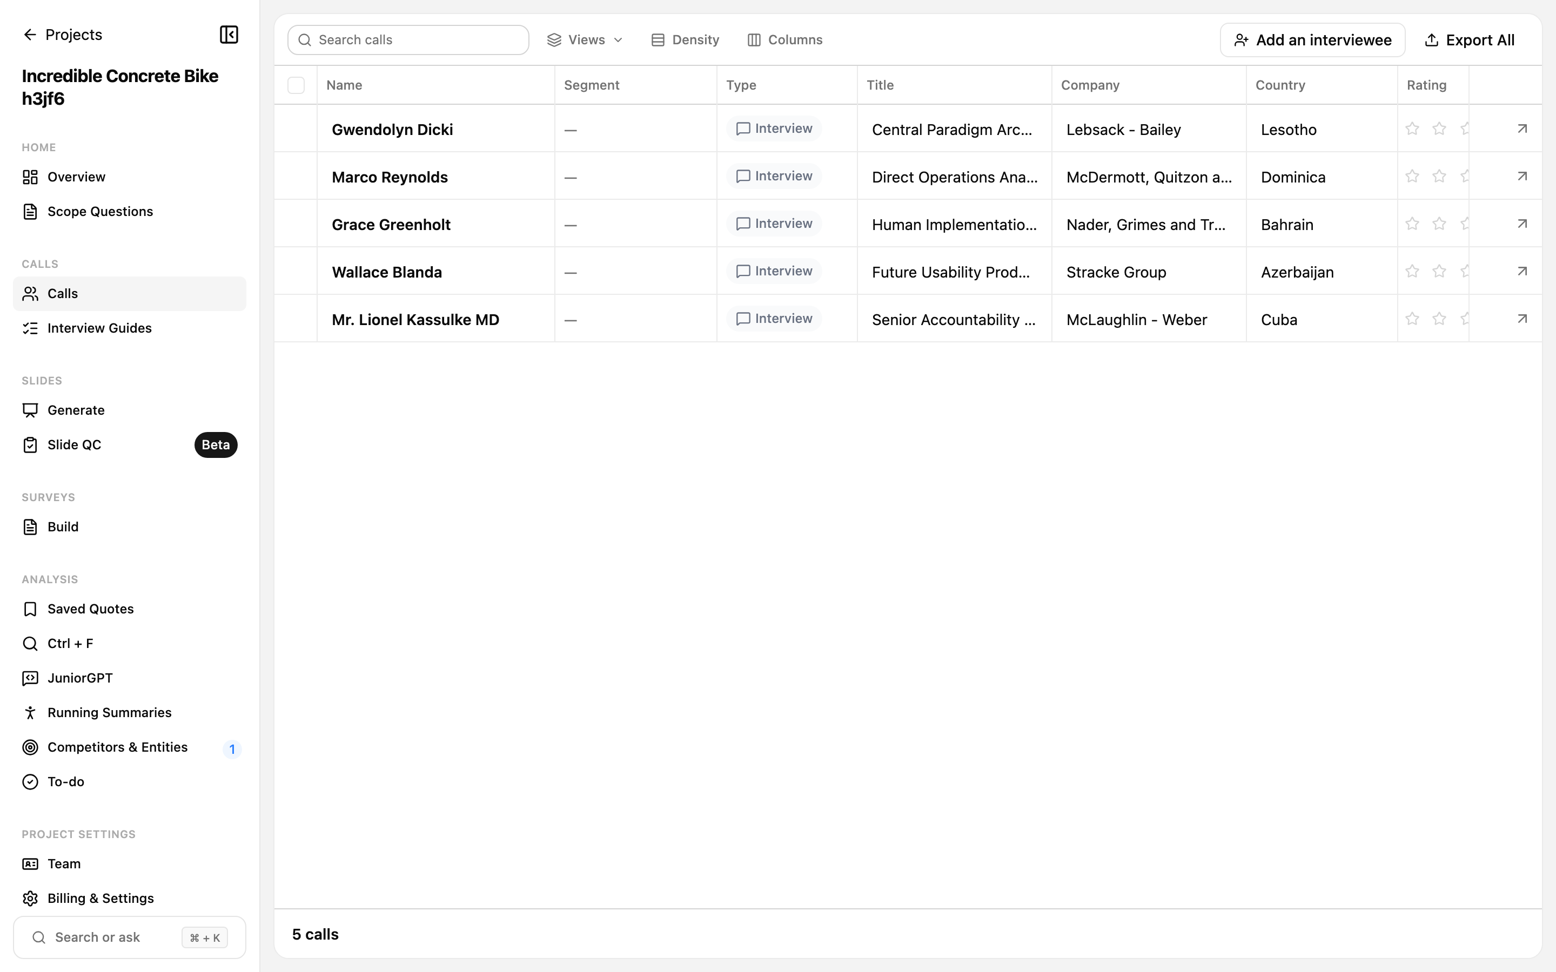The width and height of the screenshot is (1556, 972).
Task: Click the Azerbaijan country cell
Action: [1322, 271]
